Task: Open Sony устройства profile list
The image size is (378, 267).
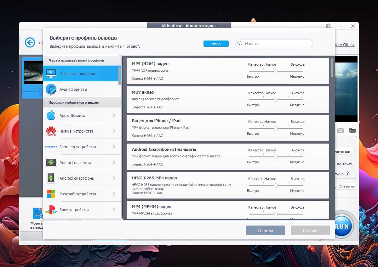Action: (x=82, y=210)
